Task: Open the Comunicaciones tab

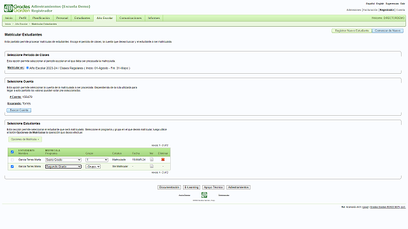Action: pyautogui.click(x=130, y=18)
